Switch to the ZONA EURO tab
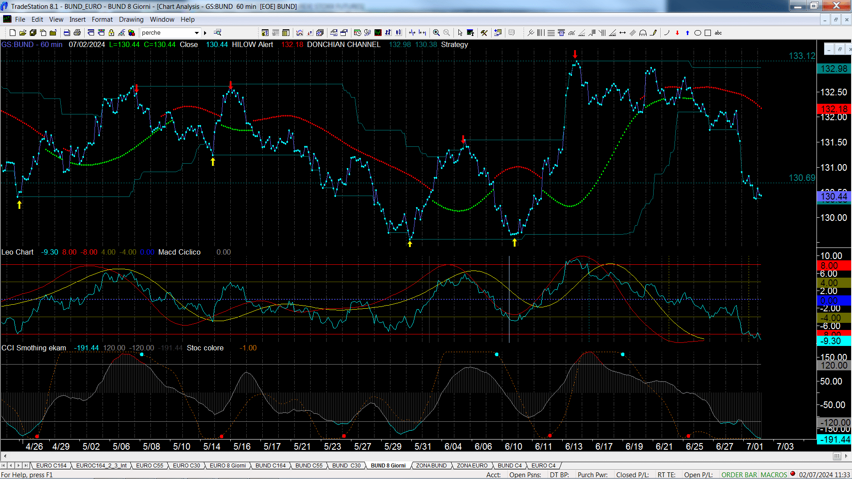The image size is (852, 479). [x=472, y=466]
